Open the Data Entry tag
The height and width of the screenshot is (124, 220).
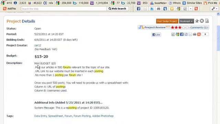(x=41, y=116)
